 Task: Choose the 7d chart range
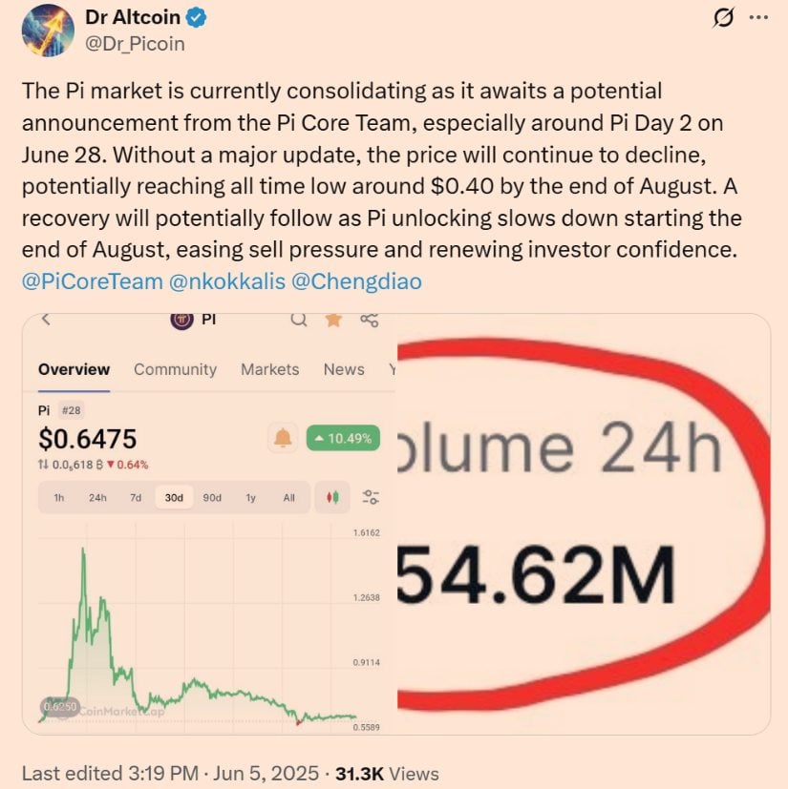pyautogui.click(x=136, y=498)
